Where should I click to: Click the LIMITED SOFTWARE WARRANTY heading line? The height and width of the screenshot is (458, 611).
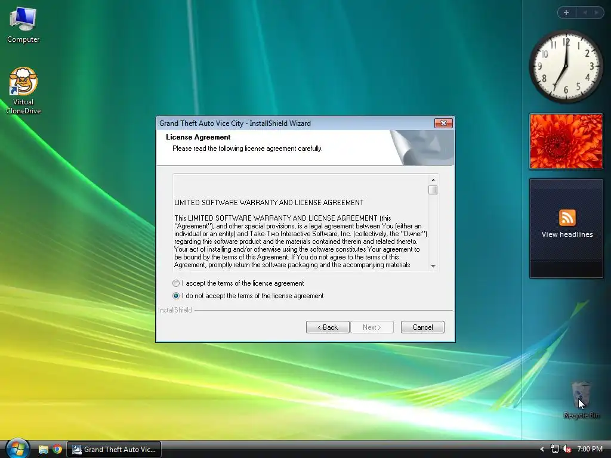click(269, 203)
